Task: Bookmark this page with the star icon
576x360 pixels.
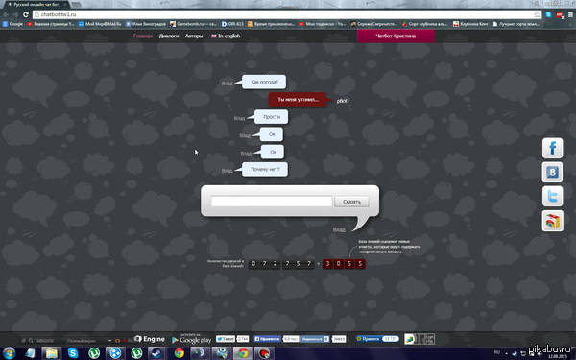Action: pos(538,14)
